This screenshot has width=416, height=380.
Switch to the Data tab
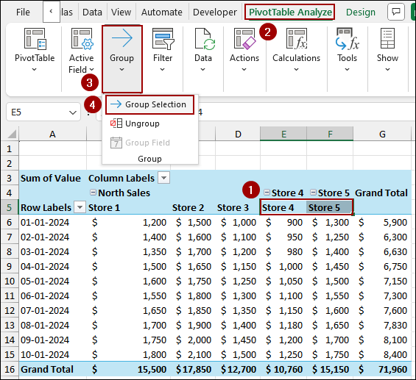coord(92,12)
